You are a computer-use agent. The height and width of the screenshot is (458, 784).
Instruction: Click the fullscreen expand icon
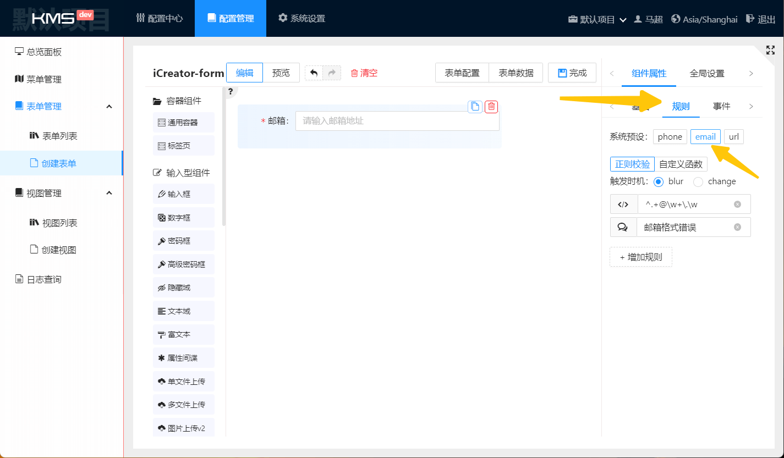770,50
